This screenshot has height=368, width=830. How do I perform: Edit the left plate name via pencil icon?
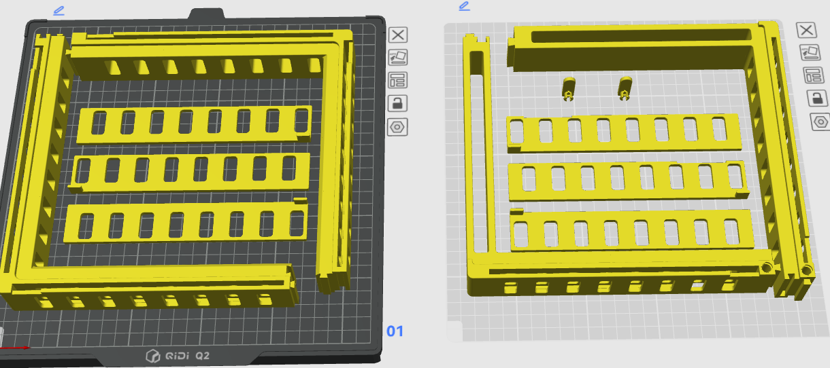click(59, 10)
